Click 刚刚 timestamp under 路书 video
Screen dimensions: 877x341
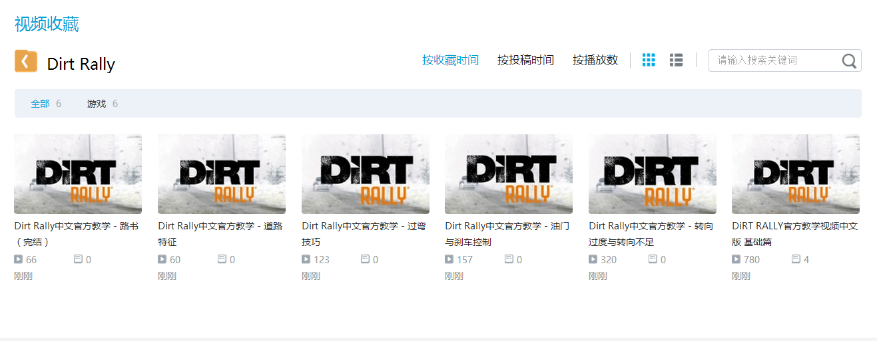point(23,276)
